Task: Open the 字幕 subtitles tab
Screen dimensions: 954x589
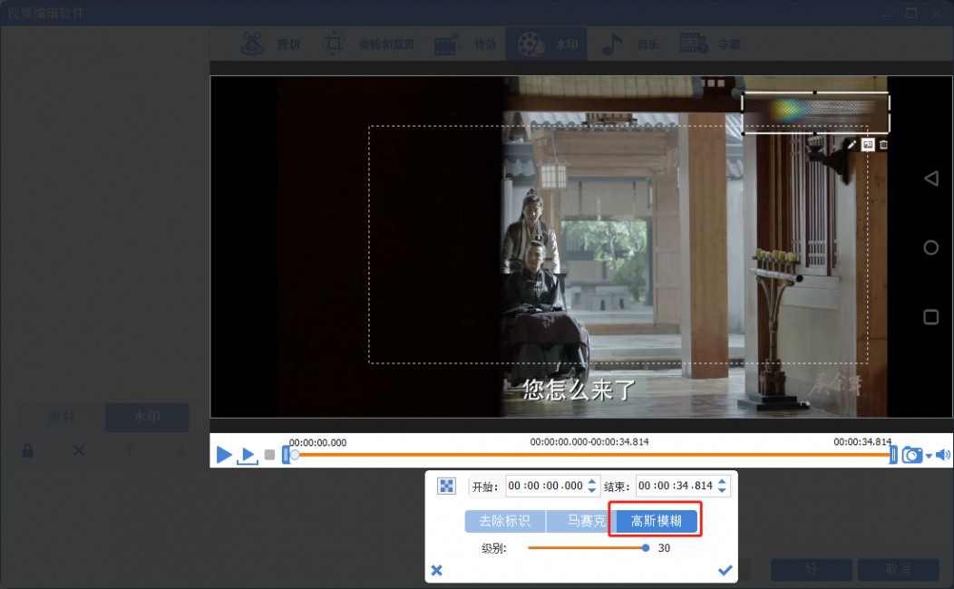Action: tap(710, 44)
